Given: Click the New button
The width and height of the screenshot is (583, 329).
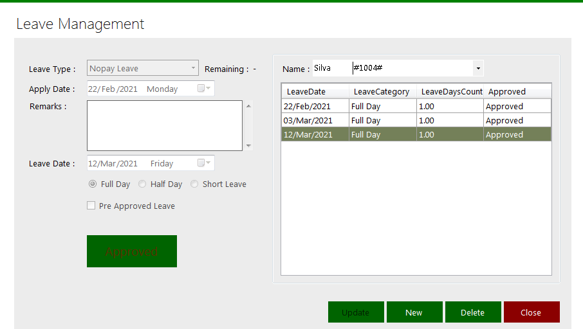Looking at the screenshot, I should pos(414,312).
